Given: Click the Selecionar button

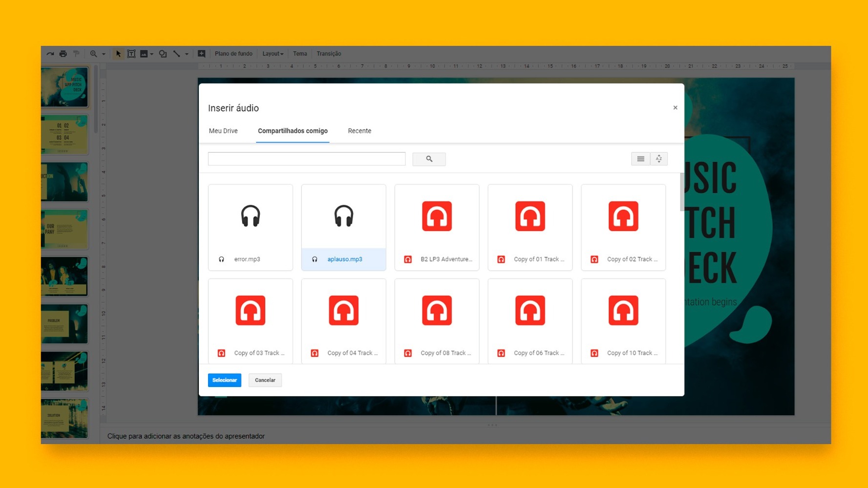Looking at the screenshot, I should point(225,380).
